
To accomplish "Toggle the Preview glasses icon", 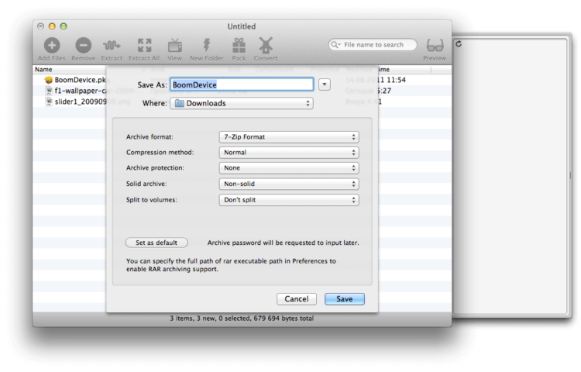I will pyautogui.click(x=435, y=45).
